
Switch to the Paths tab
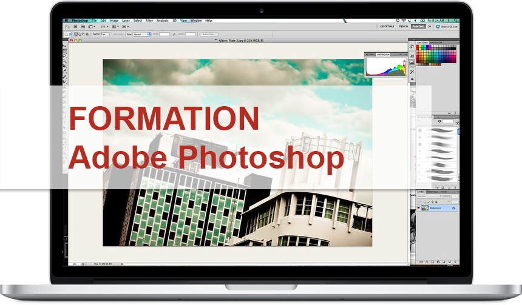pyautogui.click(x=444, y=192)
